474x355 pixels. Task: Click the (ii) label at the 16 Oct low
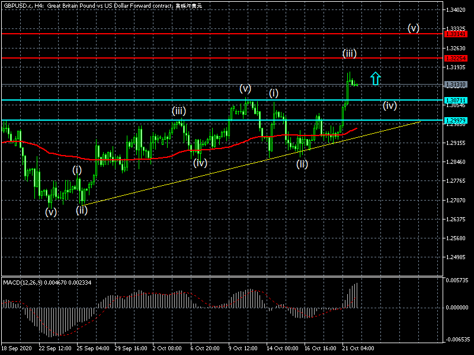pos(302,164)
